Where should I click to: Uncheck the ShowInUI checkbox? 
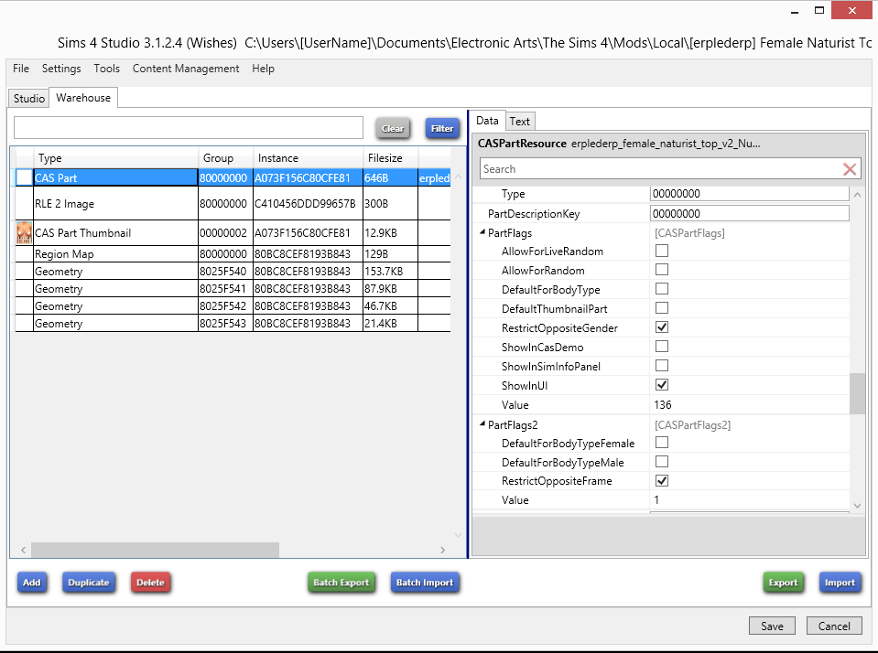tap(662, 385)
